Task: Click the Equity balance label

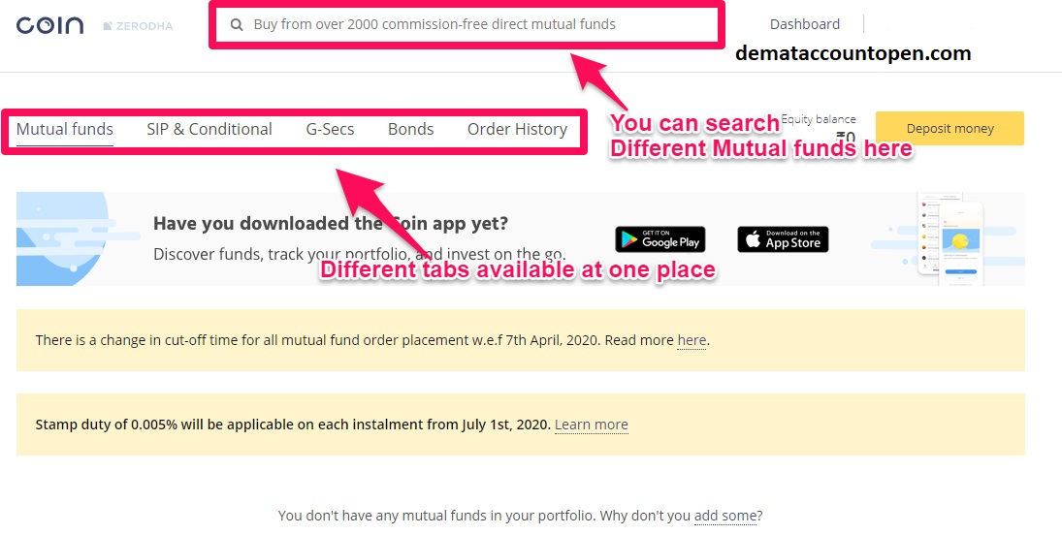Action: tap(819, 119)
